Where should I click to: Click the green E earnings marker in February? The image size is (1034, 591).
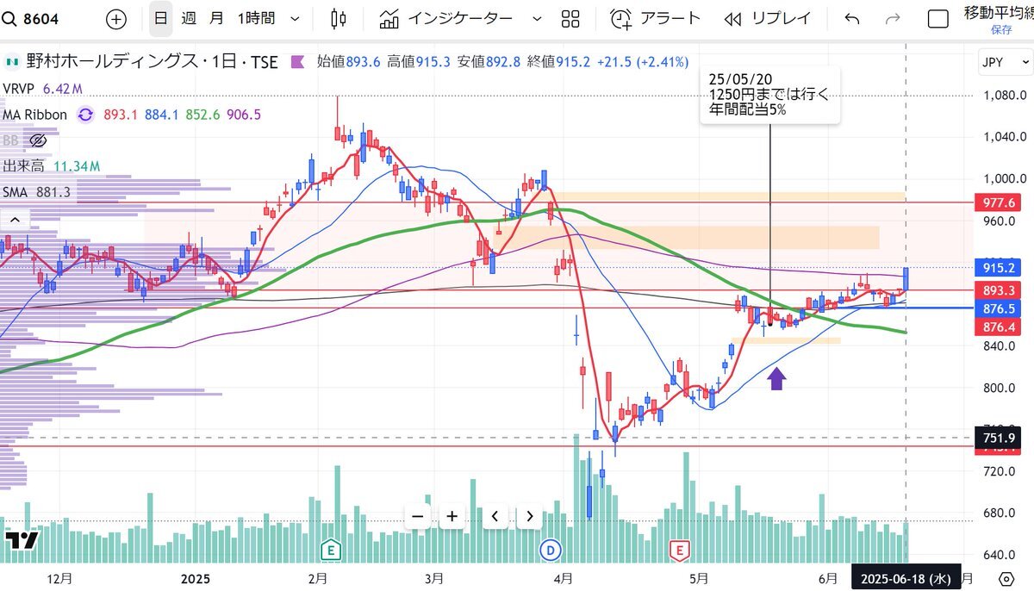[x=329, y=549]
